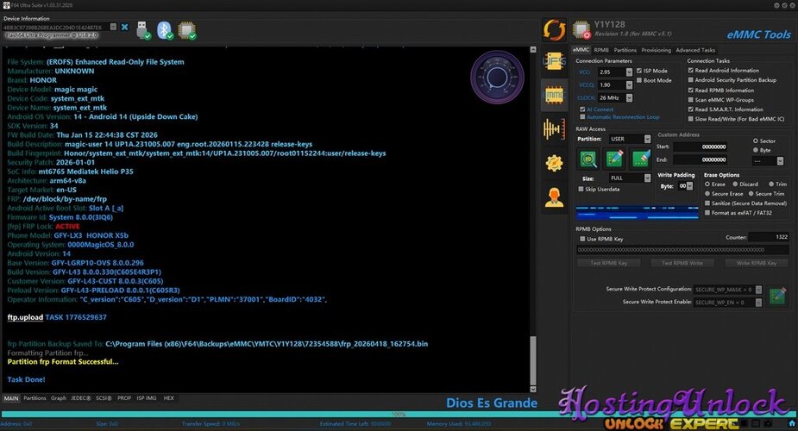798x431 pixels.
Task: Select the Discard erase option
Action: 735,184
